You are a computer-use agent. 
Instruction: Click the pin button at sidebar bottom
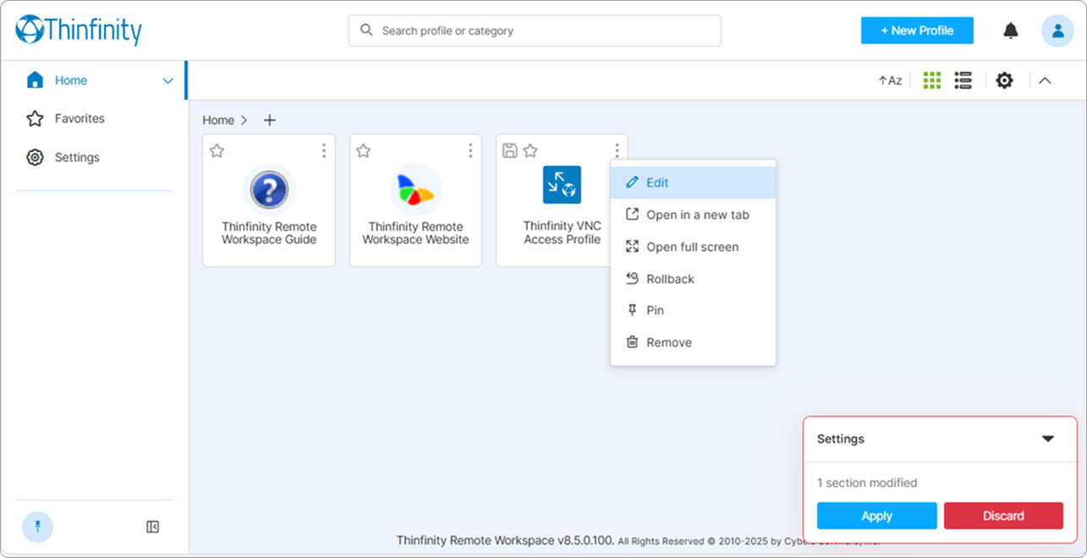tap(37, 527)
